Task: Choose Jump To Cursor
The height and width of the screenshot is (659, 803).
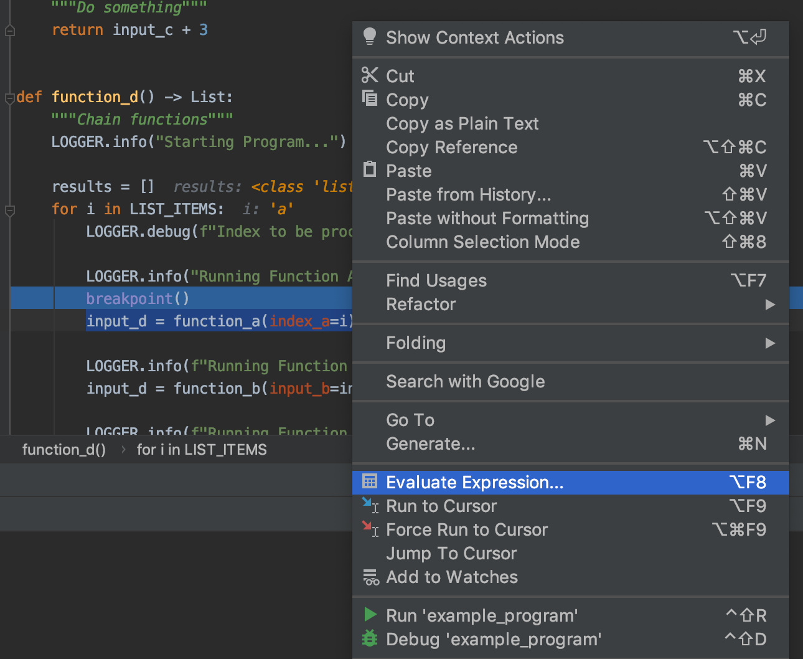Action: (x=451, y=553)
